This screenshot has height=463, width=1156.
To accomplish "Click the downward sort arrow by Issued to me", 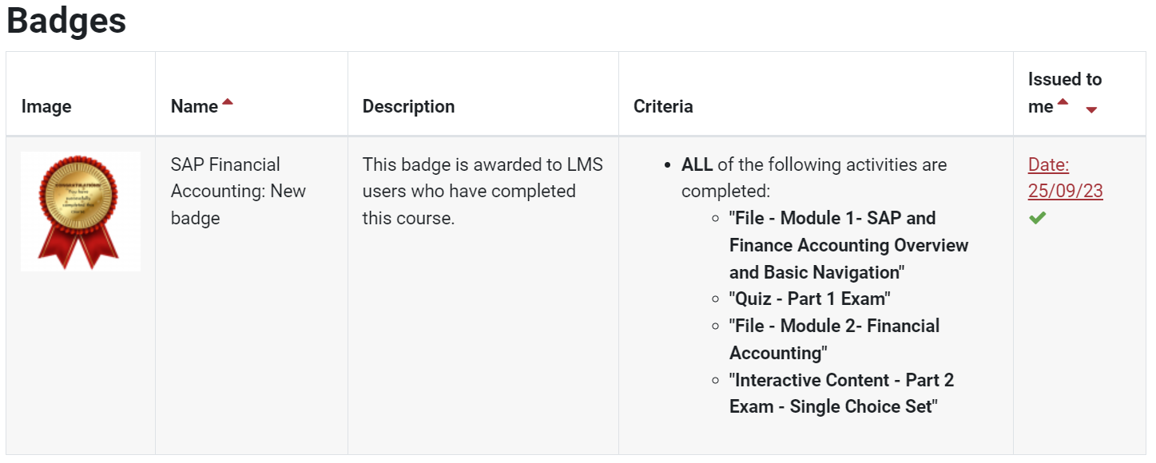I will coord(1091,110).
